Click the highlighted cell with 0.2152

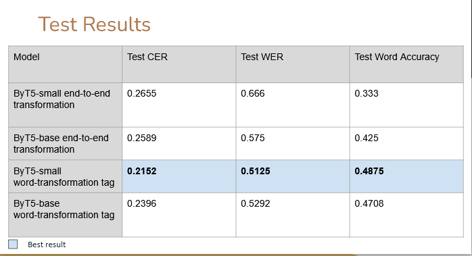coord(179,176)
